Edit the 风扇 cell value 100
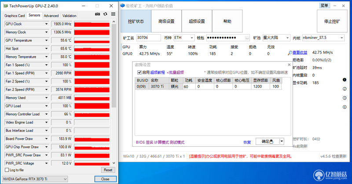Screen dimensions: 352x184 276,86
